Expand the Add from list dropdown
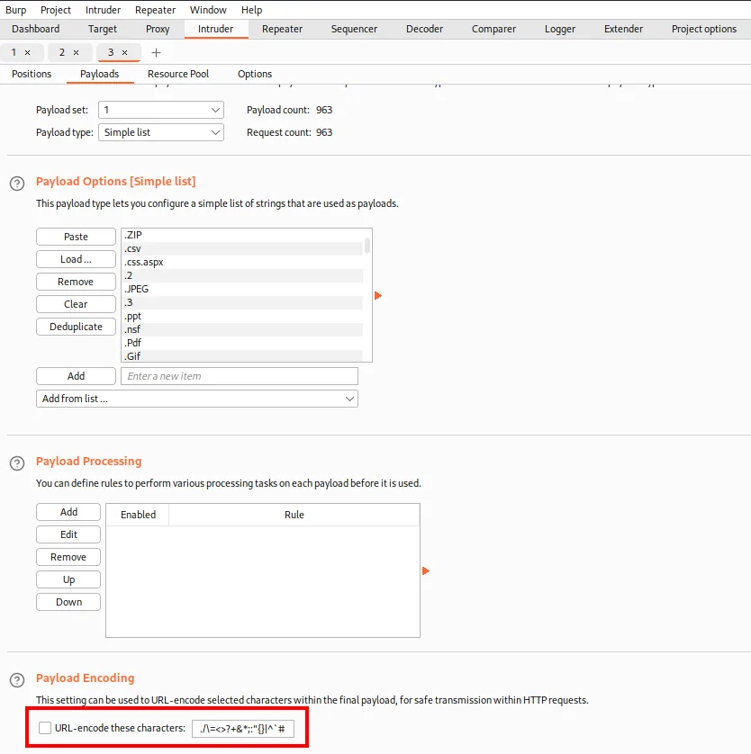The width and height of the screenshot is (751, 754). coord(197,399)
